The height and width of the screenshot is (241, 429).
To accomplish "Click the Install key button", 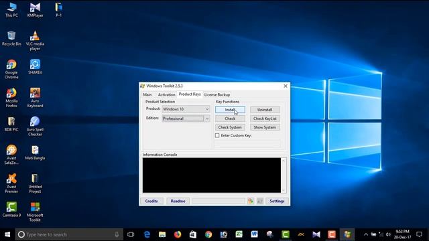I will [x=230, y=110].
